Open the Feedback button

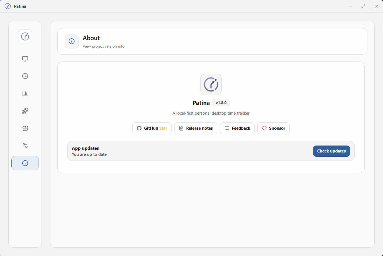(x=237, y=128)
